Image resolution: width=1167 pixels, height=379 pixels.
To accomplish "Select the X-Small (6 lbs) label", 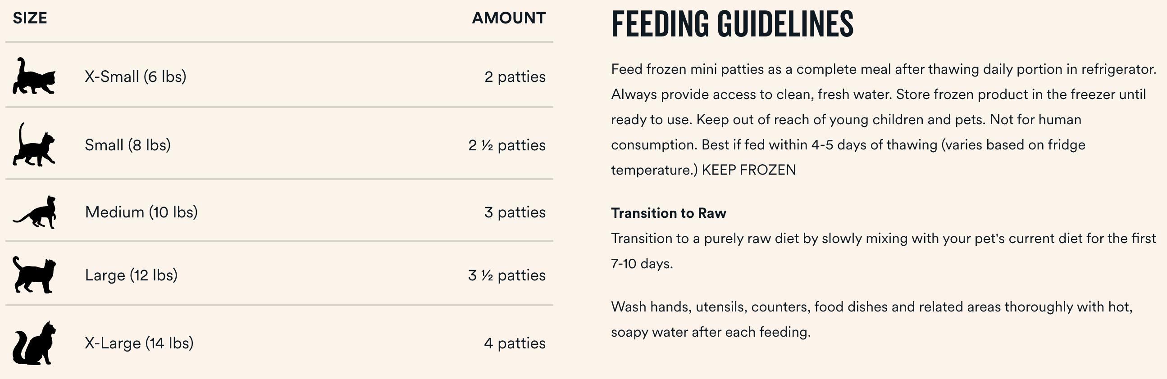I will click(x=136, y=77).
